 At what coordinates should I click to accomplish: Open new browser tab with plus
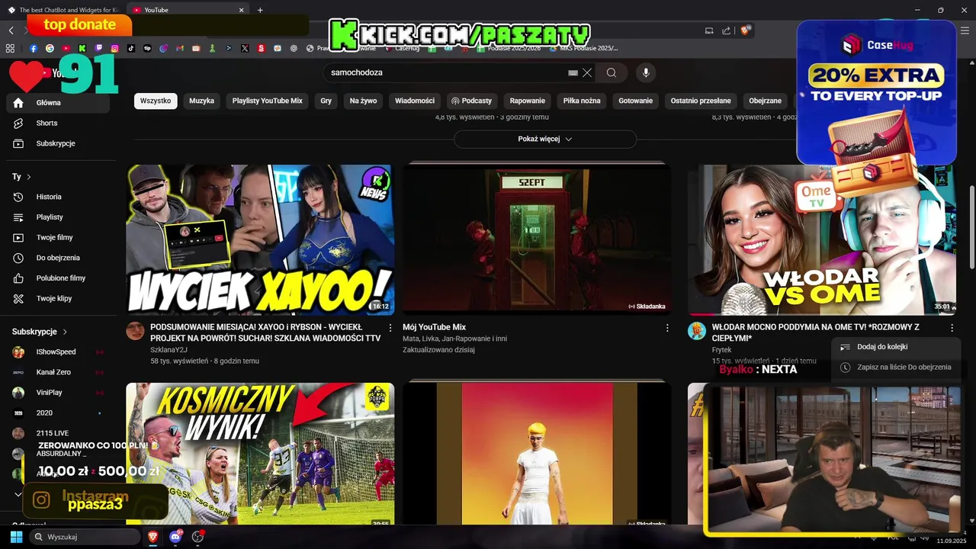click(x=260, y=10)
